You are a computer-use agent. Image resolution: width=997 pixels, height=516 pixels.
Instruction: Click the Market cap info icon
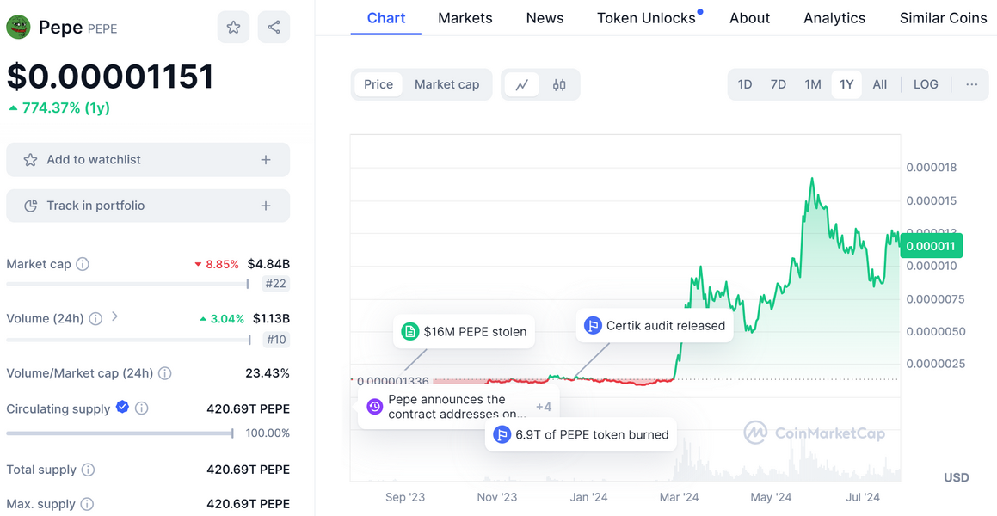coord(83,264)
